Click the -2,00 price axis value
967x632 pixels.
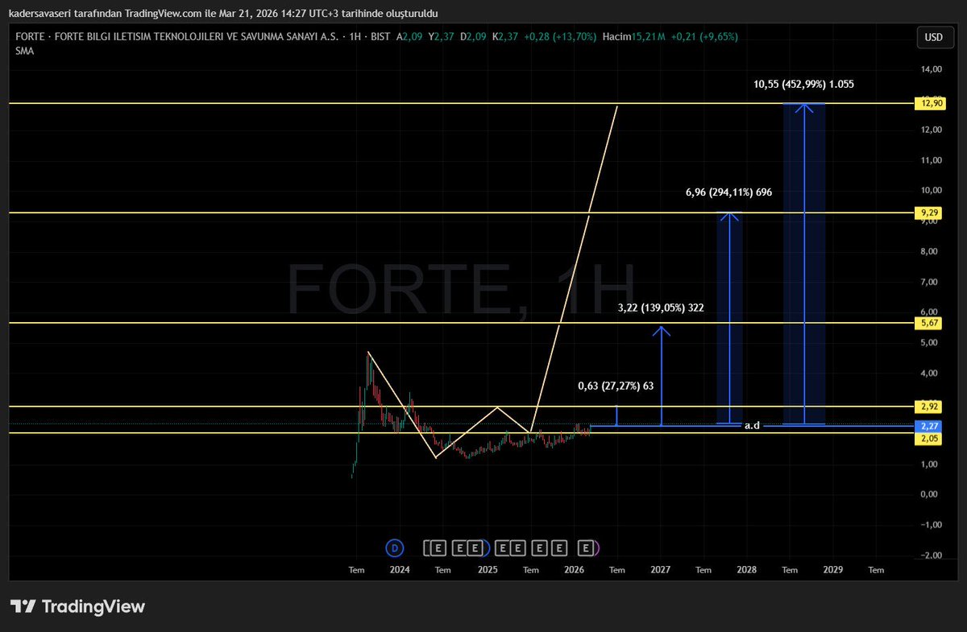click(x=931, y=556)
